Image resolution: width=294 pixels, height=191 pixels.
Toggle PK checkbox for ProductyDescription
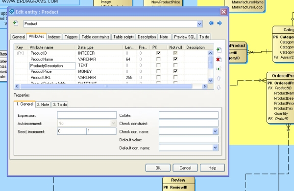coord(158,65)
